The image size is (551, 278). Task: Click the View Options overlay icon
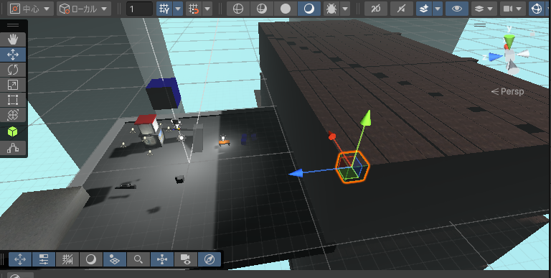point(115,259)
